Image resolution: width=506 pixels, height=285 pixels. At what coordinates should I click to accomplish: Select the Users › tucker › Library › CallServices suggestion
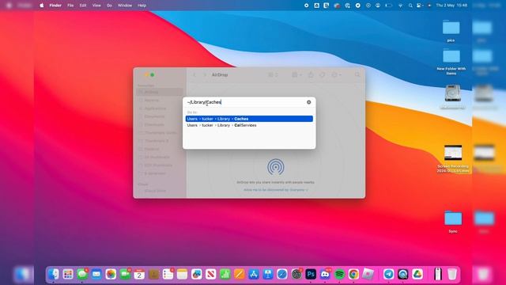(249, 125)
